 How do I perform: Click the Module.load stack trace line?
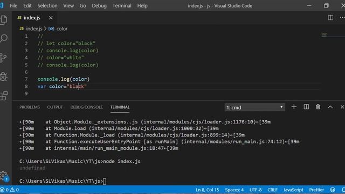[x=119, y=128]
